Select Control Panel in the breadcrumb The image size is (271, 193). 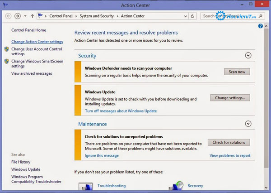[61, 16]
